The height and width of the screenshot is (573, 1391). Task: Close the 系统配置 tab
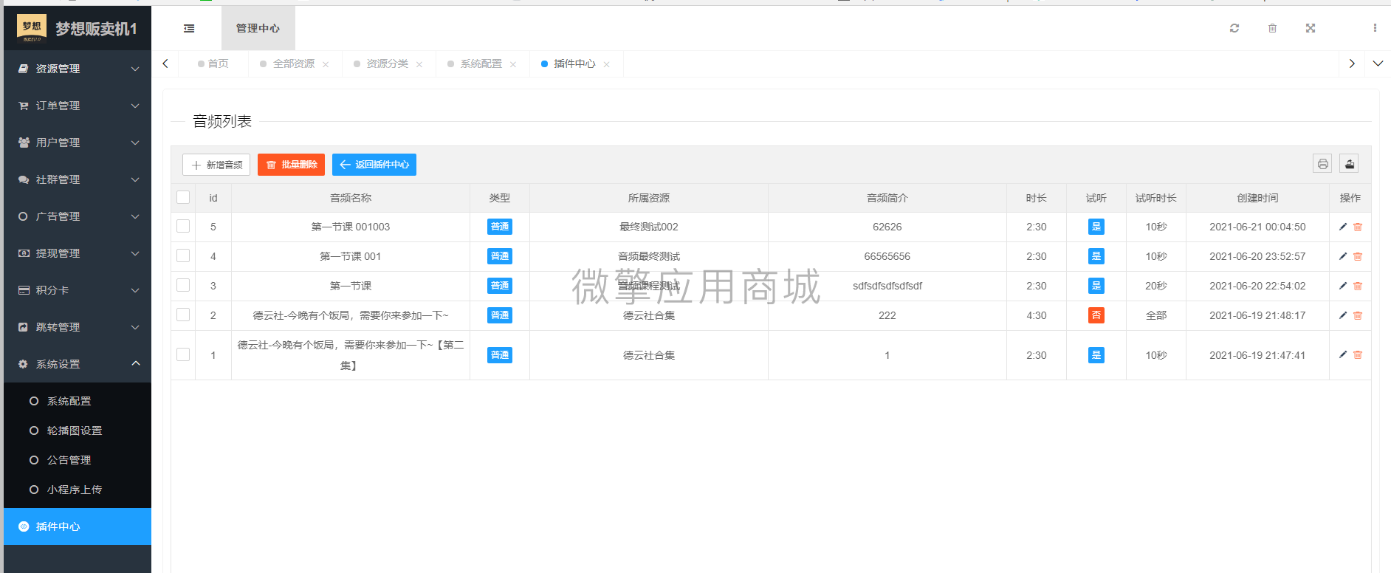[x=513, y=64]
